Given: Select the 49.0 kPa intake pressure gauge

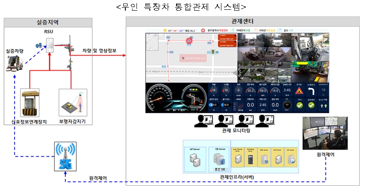Looking at the screenshot, I should 263,90.
